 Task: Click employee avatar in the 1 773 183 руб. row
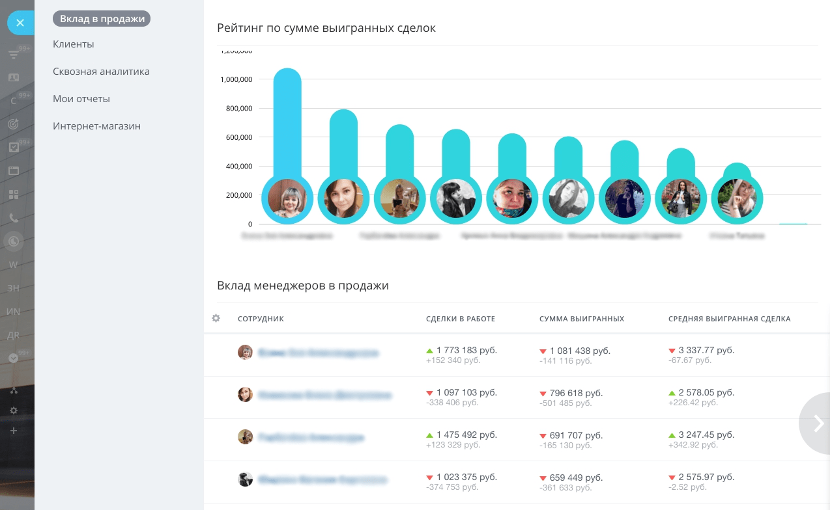click(x=245, y=353)
